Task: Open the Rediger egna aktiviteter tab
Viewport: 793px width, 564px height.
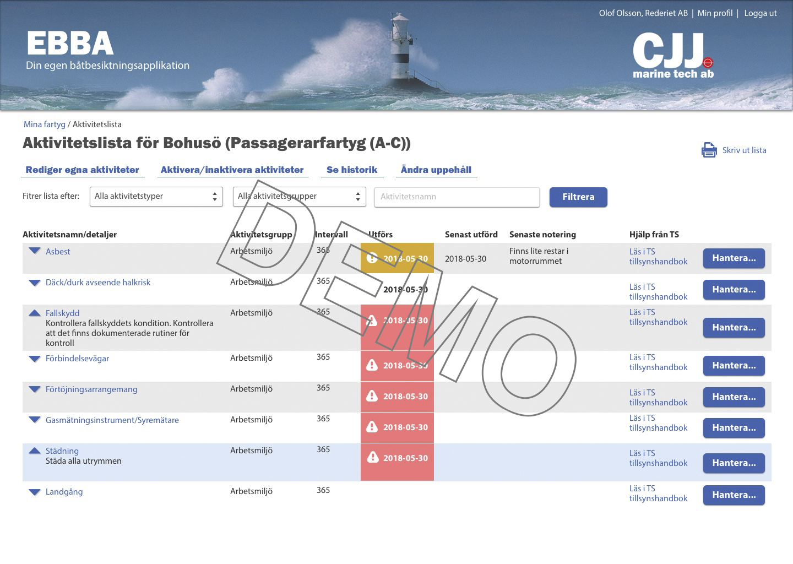Action: [x=82, y=170]
